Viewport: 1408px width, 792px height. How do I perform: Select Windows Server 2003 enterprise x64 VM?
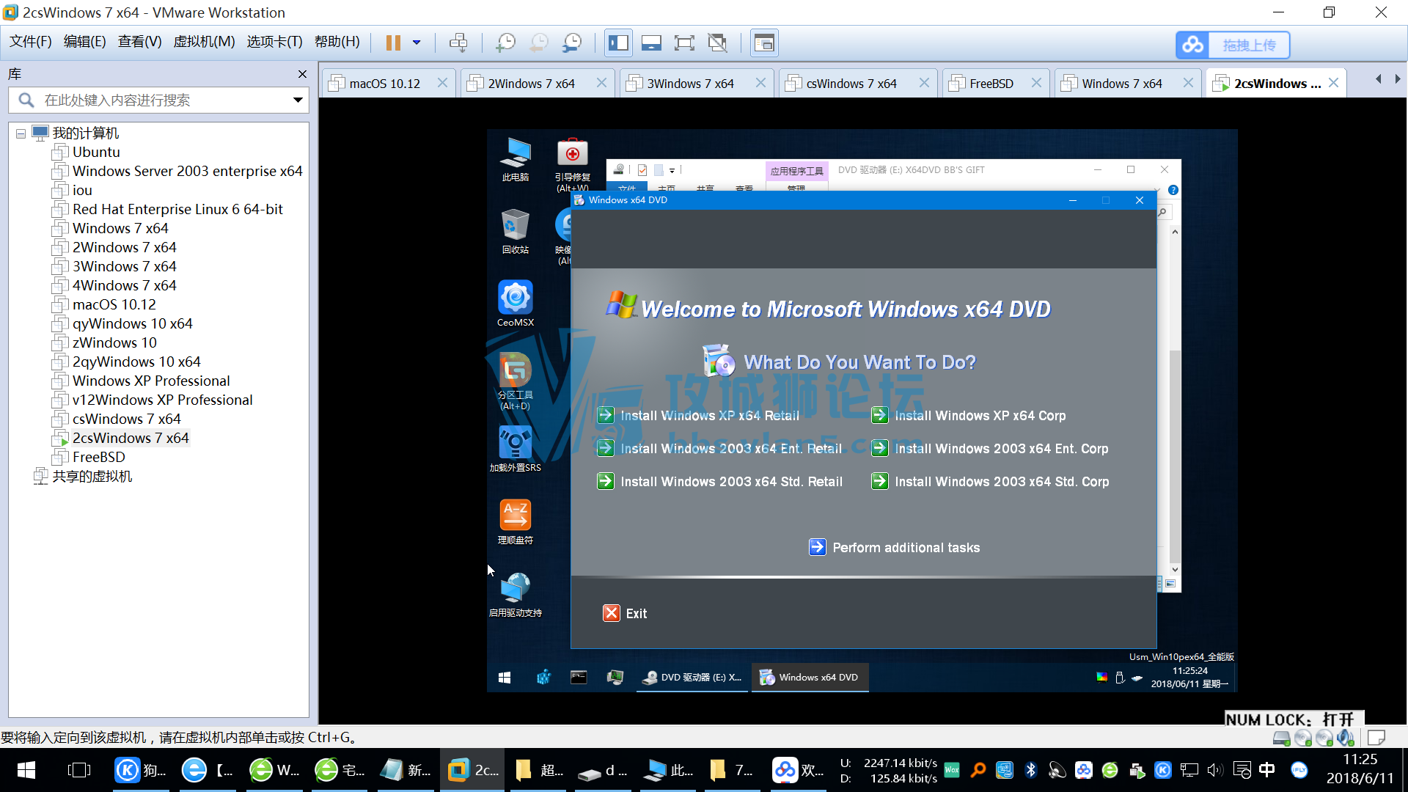[x=187, y=171]
